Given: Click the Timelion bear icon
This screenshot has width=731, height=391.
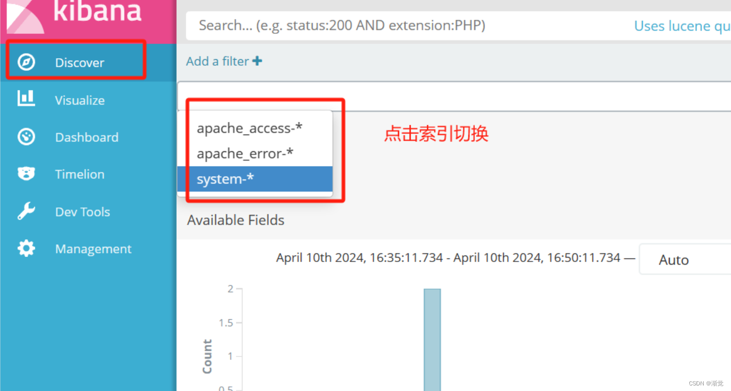Looking at the screenshot, I should pyautogui.click(x=26, y=174).
